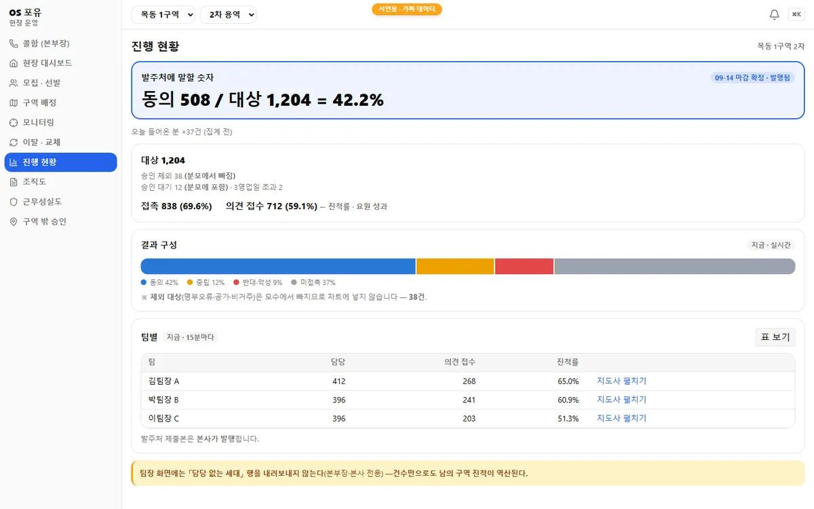Click the orange 중립 bar segment
The width and height of the screenshot is (814, 509).
coord(455,266)
